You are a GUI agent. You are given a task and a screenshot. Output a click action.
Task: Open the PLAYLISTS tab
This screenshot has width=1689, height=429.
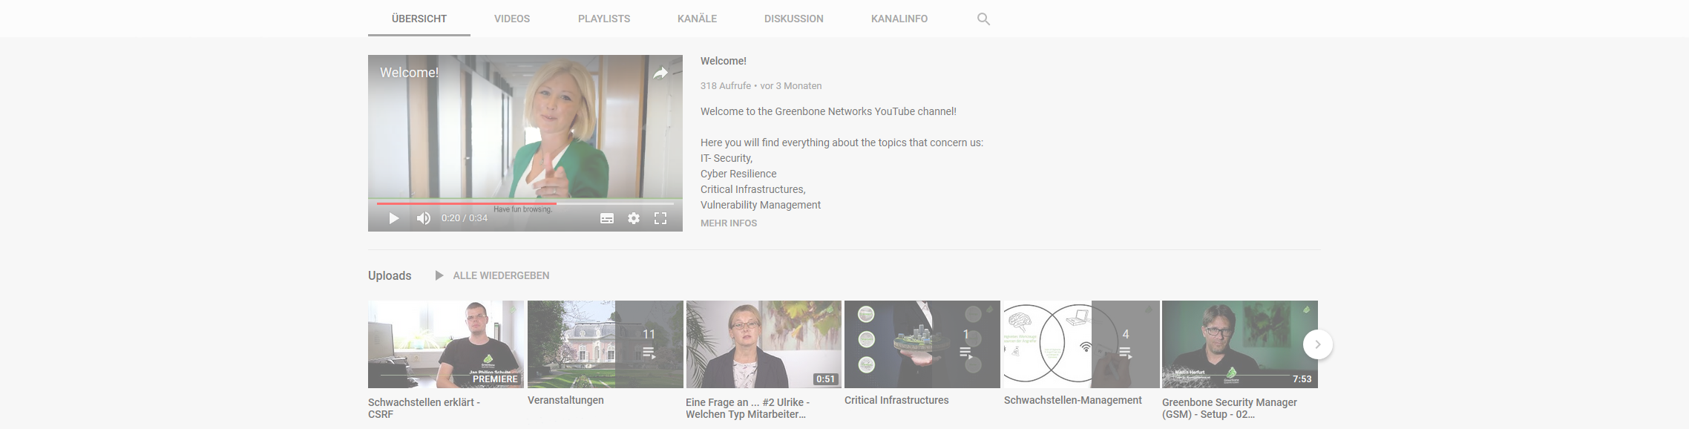point(603,19)
